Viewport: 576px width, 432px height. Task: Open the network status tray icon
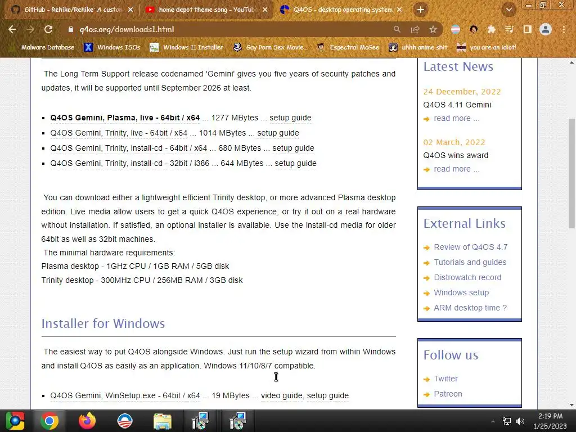coord(507,421)
